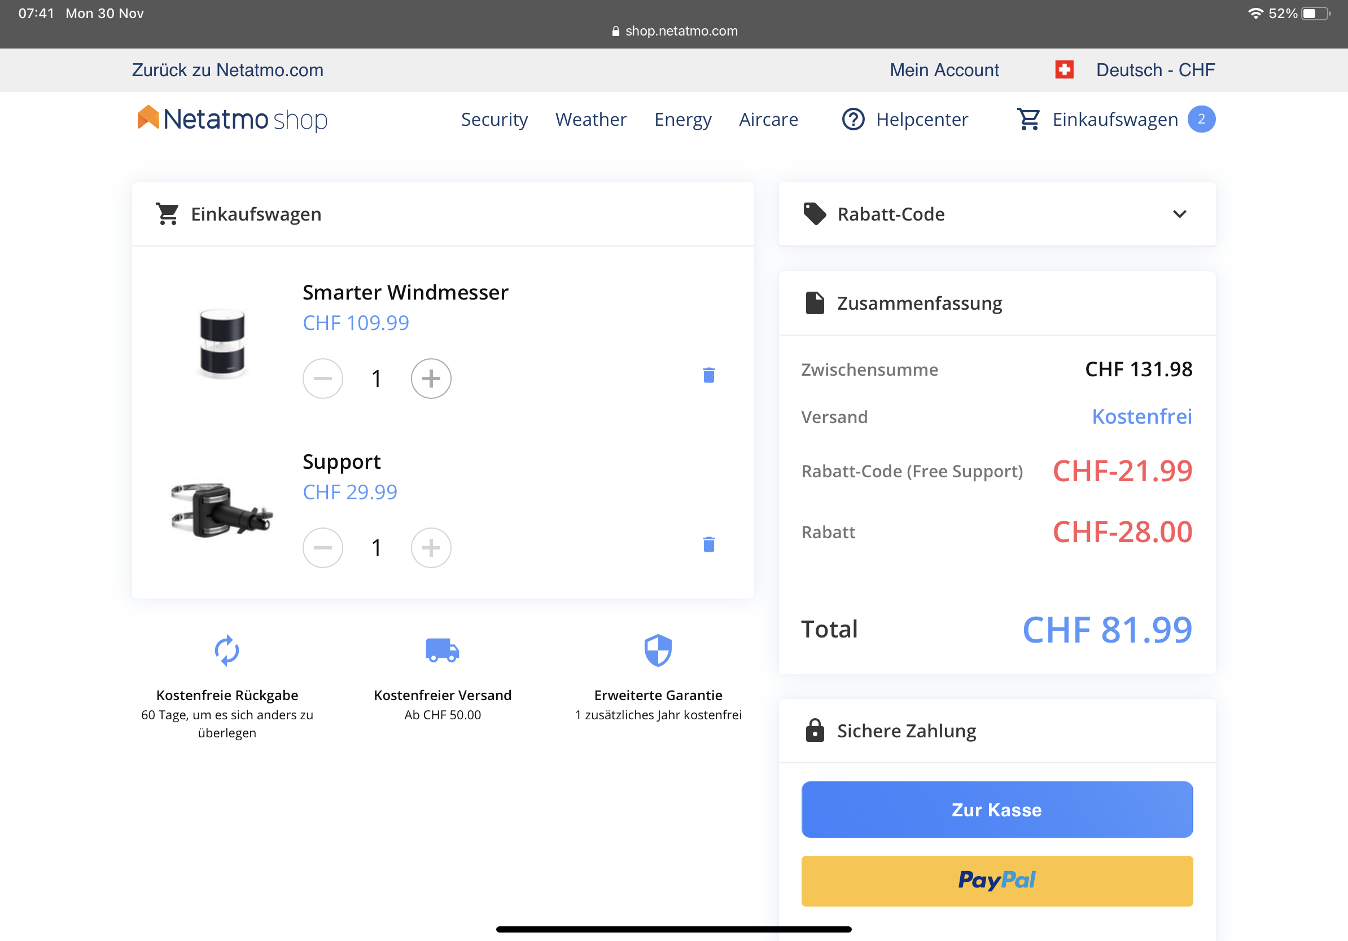The height and width of the screenshot is (941, 1348).
Task: Click the Swiss flag icon
Action: [x=1064, y=70]
